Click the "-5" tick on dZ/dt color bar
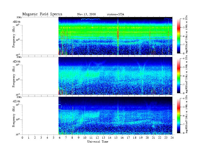 click(183, 107)
